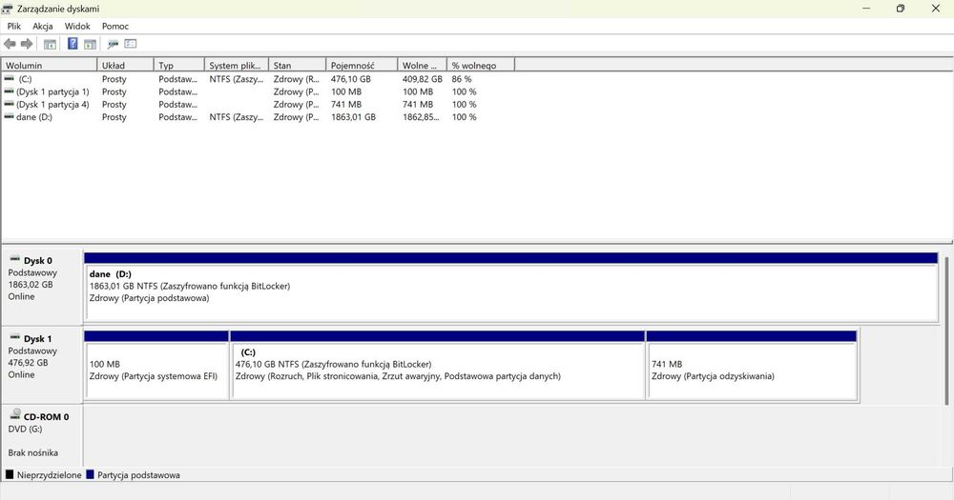Click the Disk Management app icon in title bar

pos(7,9)
